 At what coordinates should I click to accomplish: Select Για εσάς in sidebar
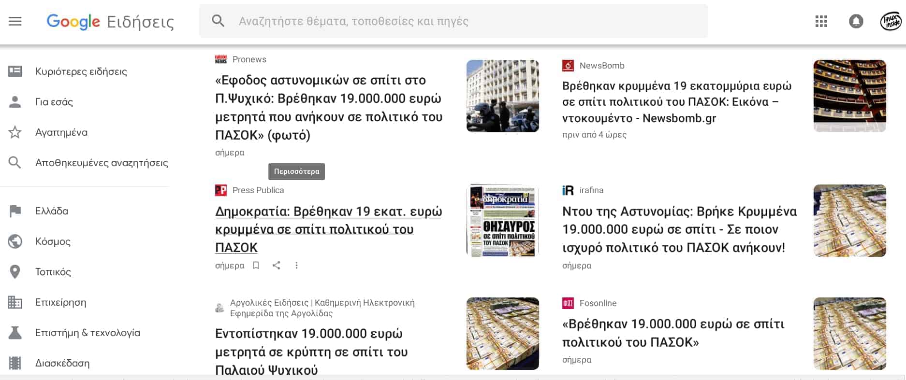(54, 102)
